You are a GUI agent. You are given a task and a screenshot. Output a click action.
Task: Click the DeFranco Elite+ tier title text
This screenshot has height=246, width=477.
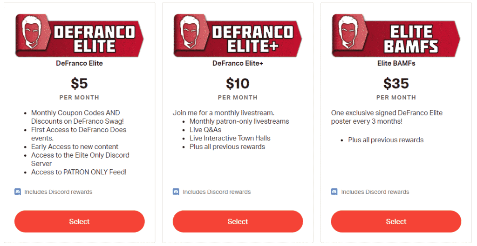coord(238,63)
